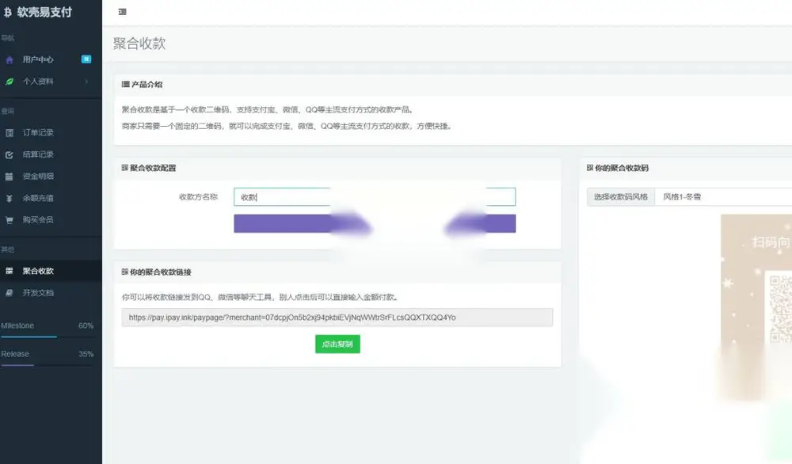The image size is (792, 464).
Task: Click the 选择收款码风格 label
Action: 621,197
